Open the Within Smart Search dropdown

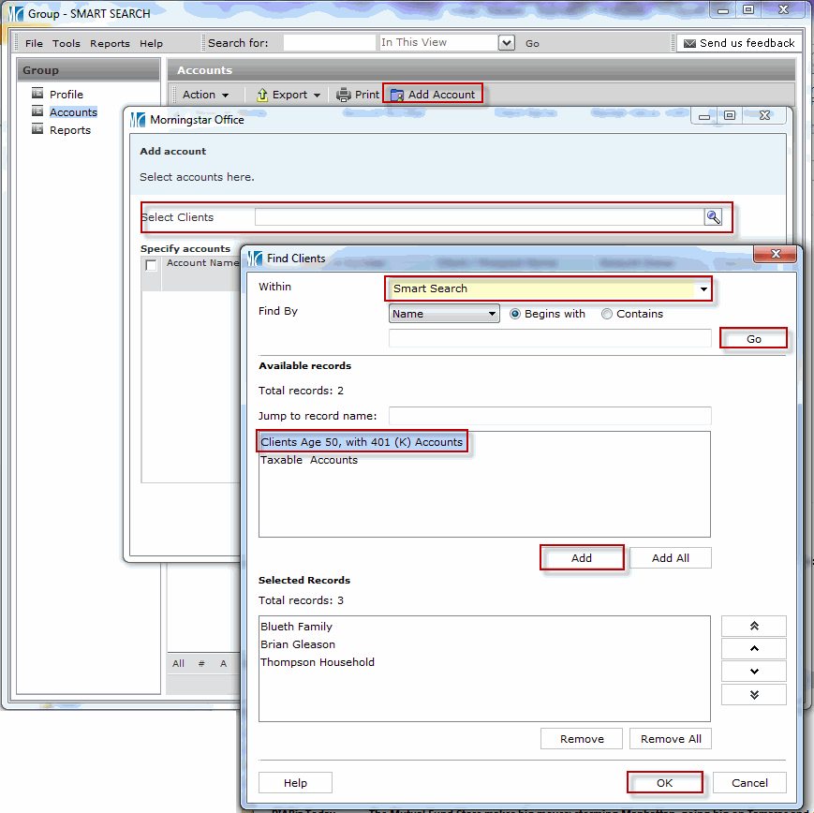703,289
